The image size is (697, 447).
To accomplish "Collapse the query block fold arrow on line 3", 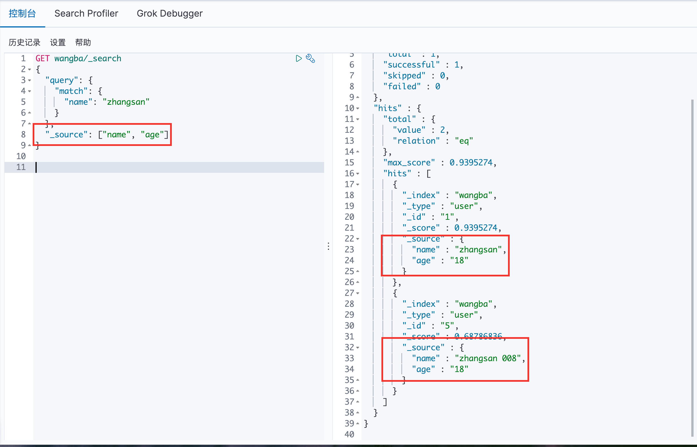I will click(x=29, y=80).
